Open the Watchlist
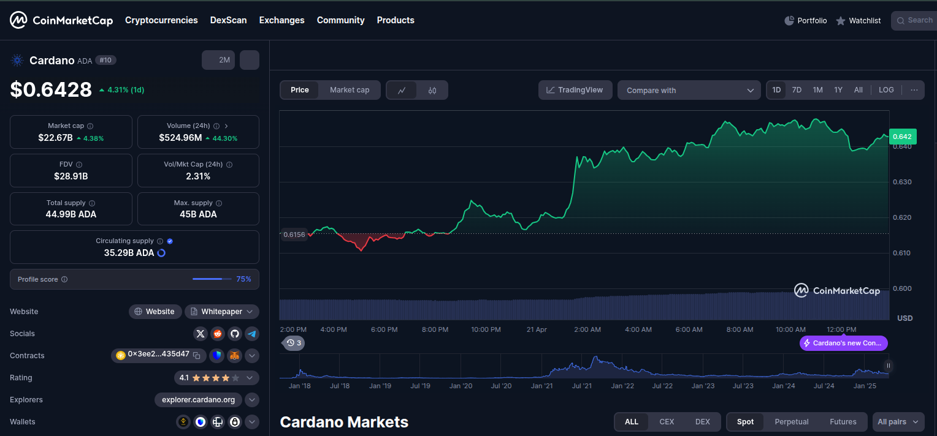This screenshot has width=937, height=436. pyautogui.click(x=858, y=21)
